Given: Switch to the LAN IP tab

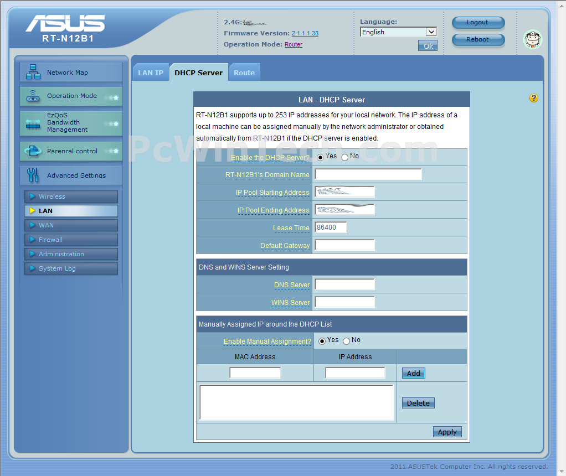Looking at the screenshot, I should (151, 73).
